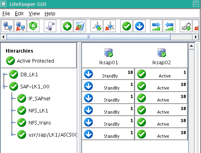This screenshot has height=153, width=201.
Task: Click the toolbar scrollbar right arrow
Action: tap(196, 37)
